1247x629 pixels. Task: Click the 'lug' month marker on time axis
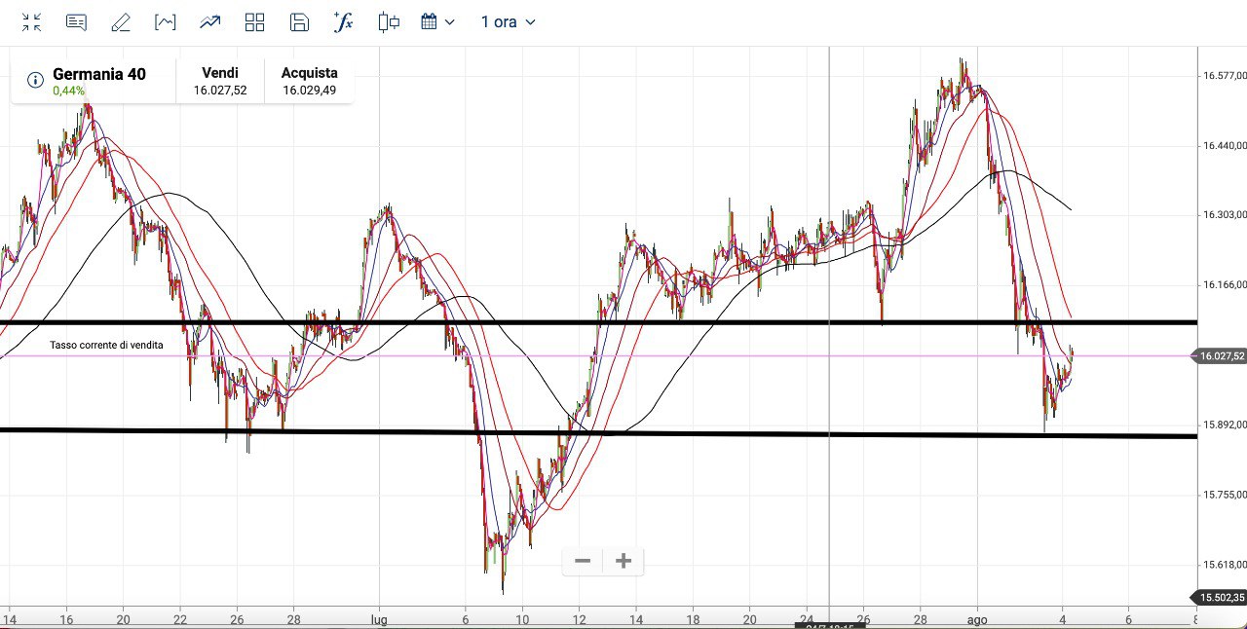379,619
